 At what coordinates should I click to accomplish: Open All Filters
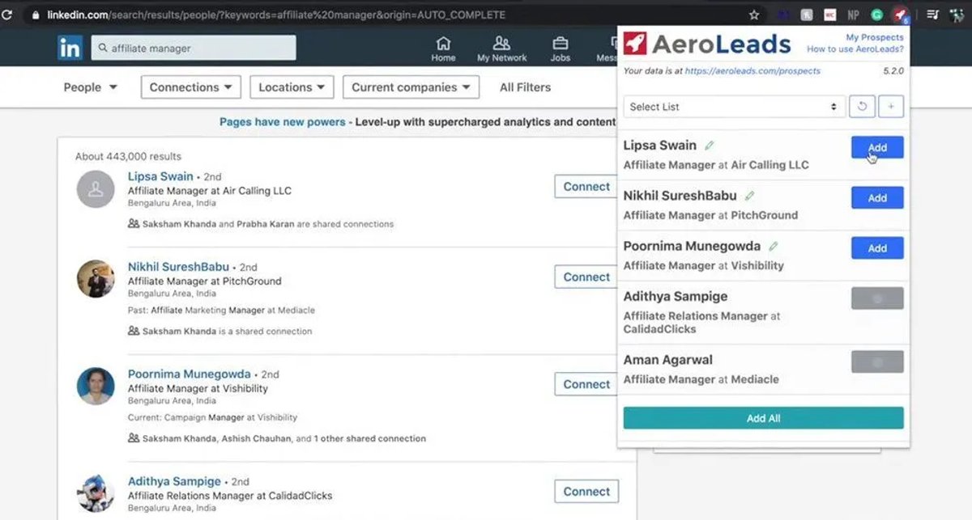click(x=525, y=87)
